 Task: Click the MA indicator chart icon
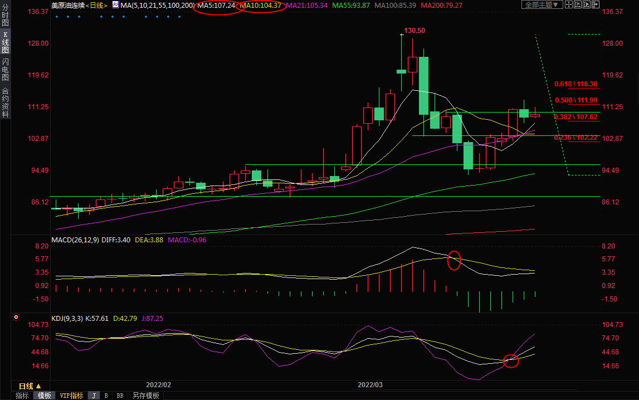[x=115, y=5]
